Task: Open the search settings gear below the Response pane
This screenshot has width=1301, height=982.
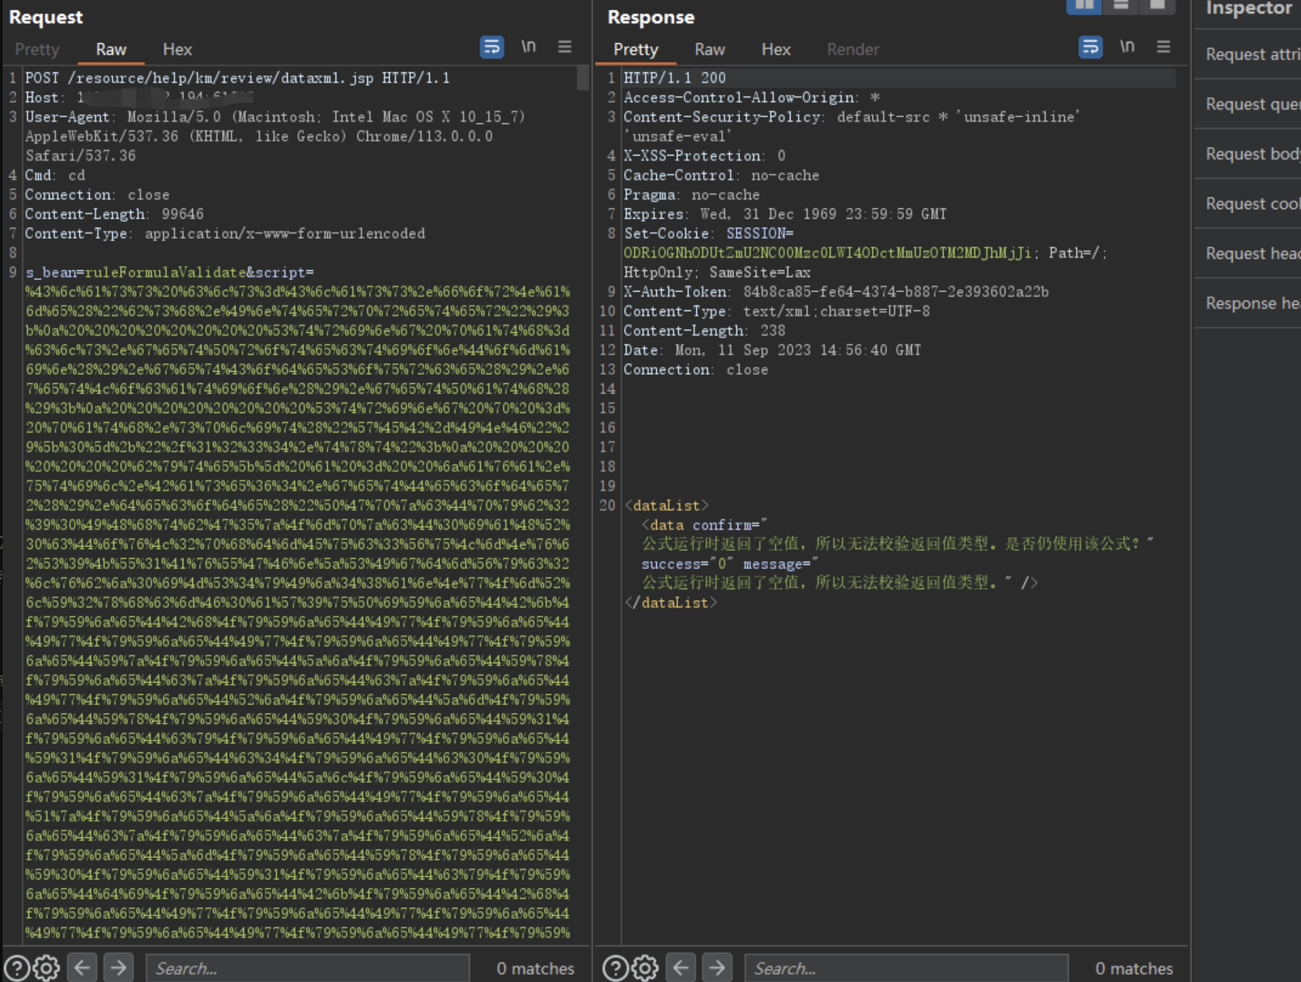Action: click(x=645, y=968)
